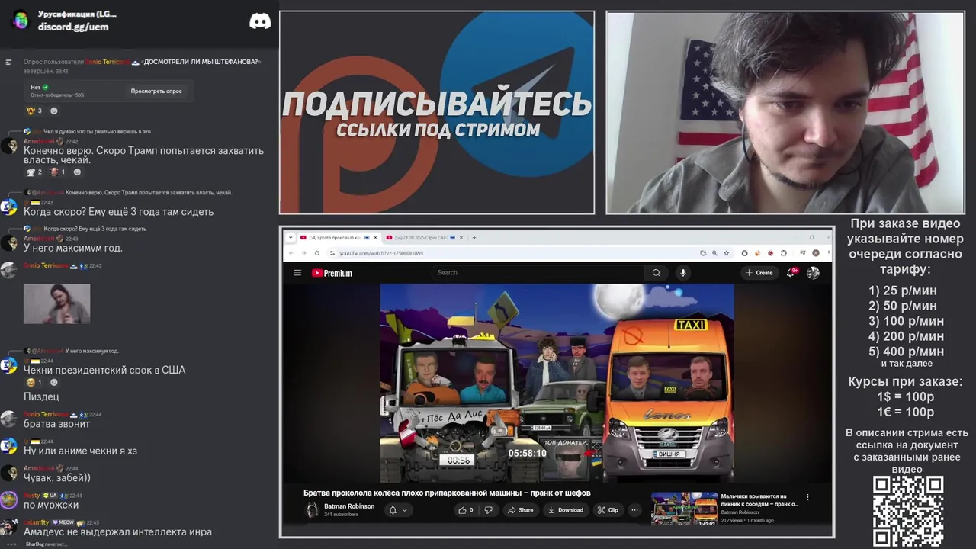
Task: Click the Create button on YouTube
Action: pyautogui.click(x=759, y=273)
